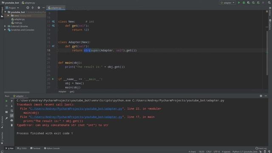The height and width of the screenshot is (153, 272).
Task: Collapse all in Project panel
Action: 33,8
